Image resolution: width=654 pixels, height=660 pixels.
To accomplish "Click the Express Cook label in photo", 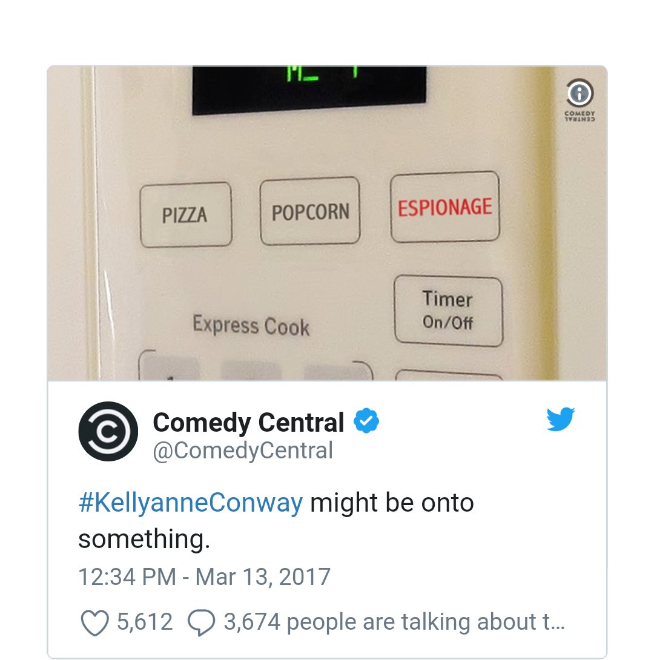I will click(251, 326).
